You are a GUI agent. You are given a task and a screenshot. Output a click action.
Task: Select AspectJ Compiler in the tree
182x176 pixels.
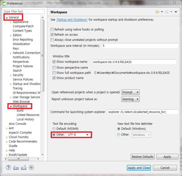pos(20,132)
